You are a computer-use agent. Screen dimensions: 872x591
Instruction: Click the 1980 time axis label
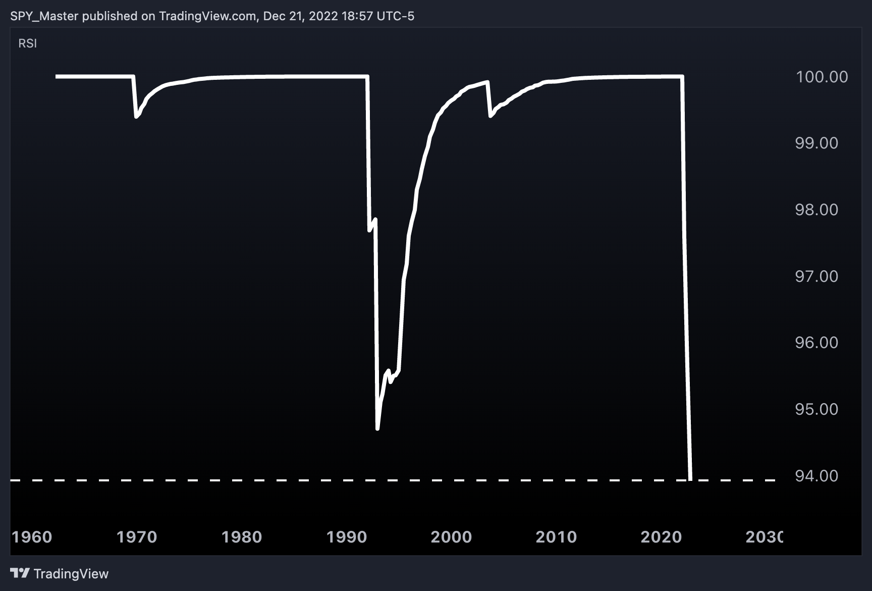click(x=242, y=536)
